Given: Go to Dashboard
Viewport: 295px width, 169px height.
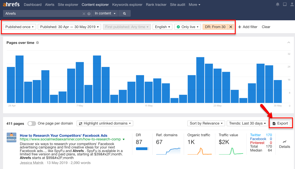Looking at the screenshot, I should click(x=33, y=4).
